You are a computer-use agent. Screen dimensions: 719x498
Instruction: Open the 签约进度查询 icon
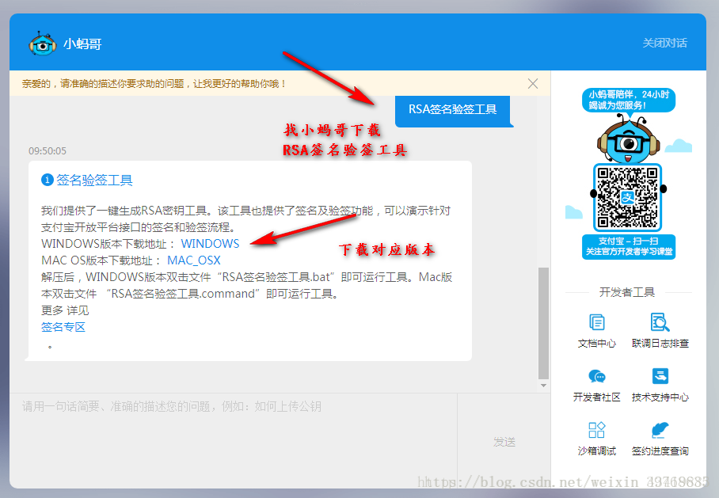tap(660, 430)
